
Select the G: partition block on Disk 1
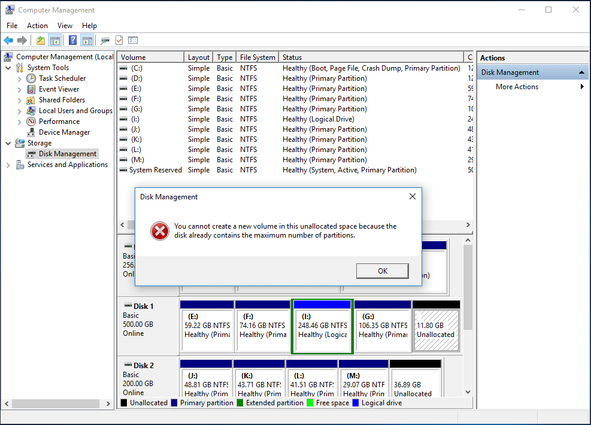point(383,330)
